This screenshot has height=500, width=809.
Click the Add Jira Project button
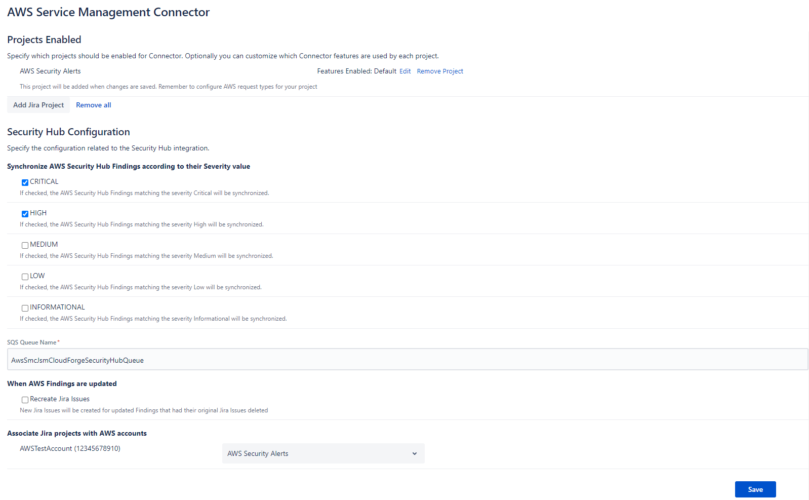pyautogui.click(x=38, y=105)
